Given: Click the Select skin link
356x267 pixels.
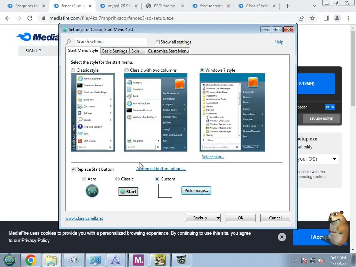Looking at the screenshot, I should (x=213, y=157).
